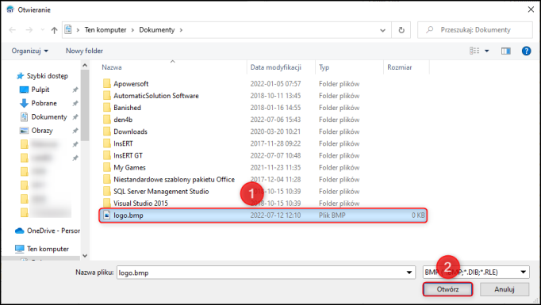
Task: Open recent pages dropdown near forward arrow
Action: [42, 30]
